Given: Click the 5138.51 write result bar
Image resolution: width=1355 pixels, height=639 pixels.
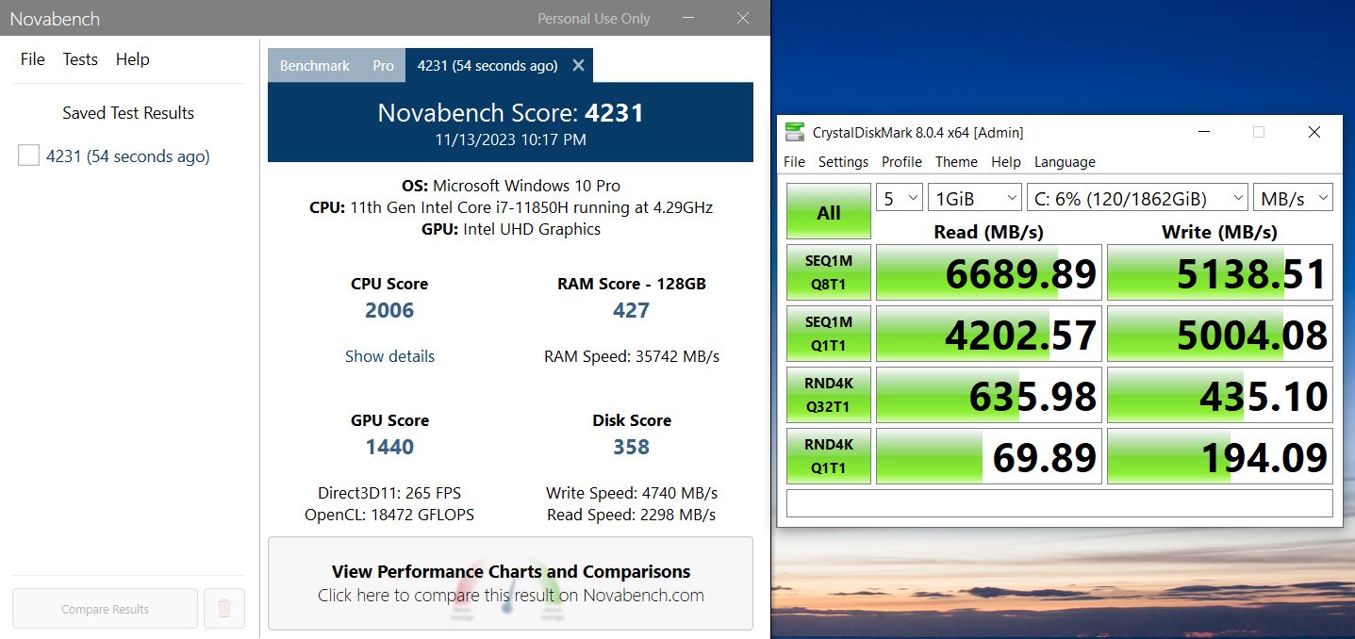Looking at the screenshot, I should coord(1220,273).
